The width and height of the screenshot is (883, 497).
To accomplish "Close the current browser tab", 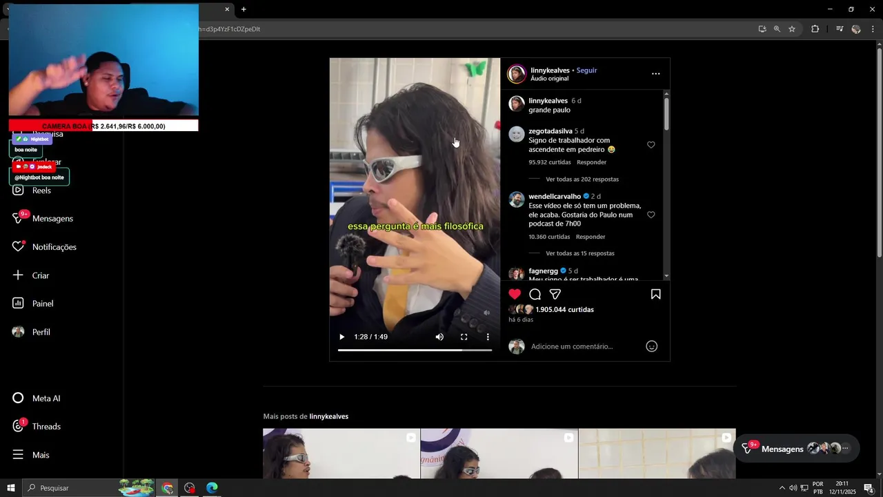I will pyautogui.click(x=227, y=9).
